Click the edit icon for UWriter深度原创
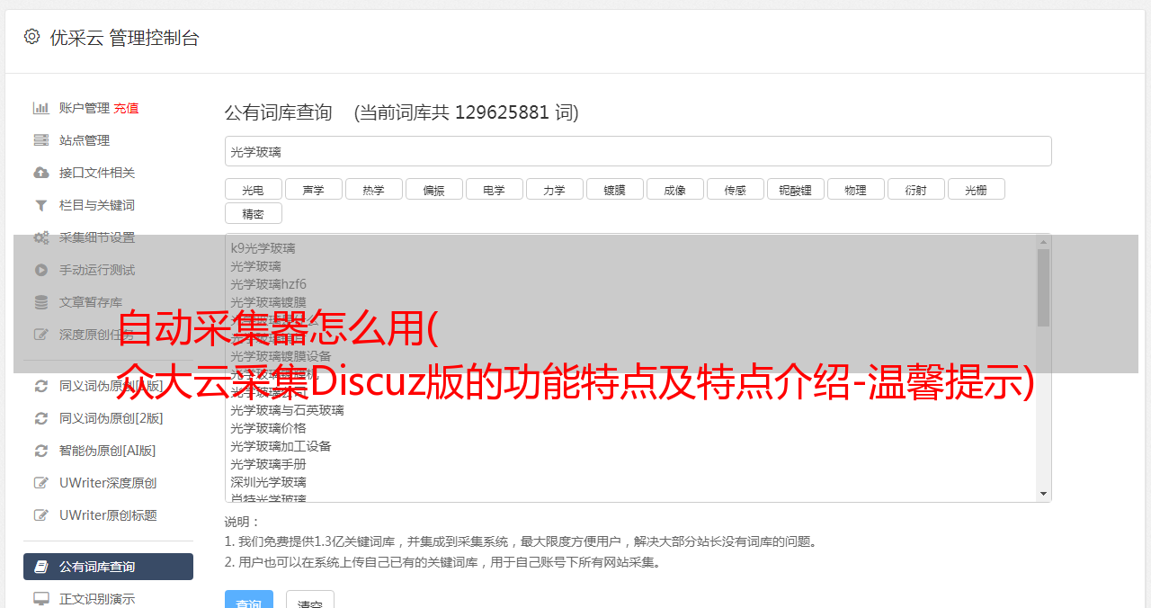Image resolution: width=1151 pixels, height=608 pixels. pyautogui.click(x=41, y=483)
